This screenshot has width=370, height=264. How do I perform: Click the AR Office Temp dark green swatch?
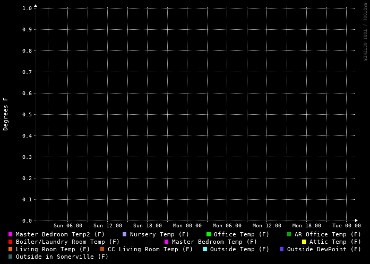click(x=289, y=234)
